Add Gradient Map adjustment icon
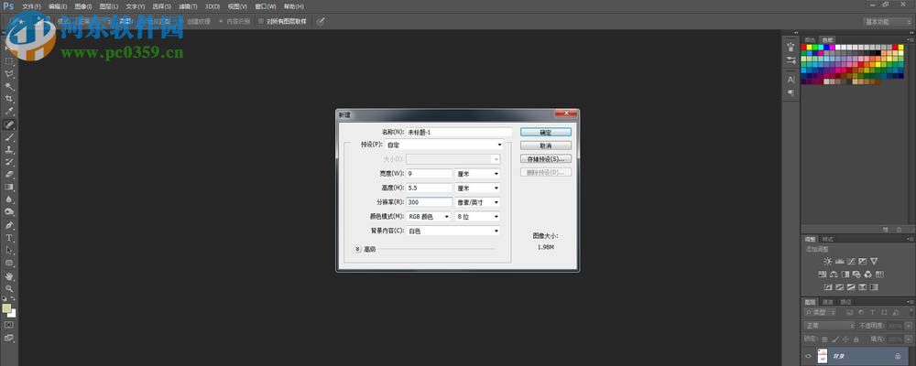The width and height of the screenshot is (916, 366). pyautogui.click(x=874, y=287)
